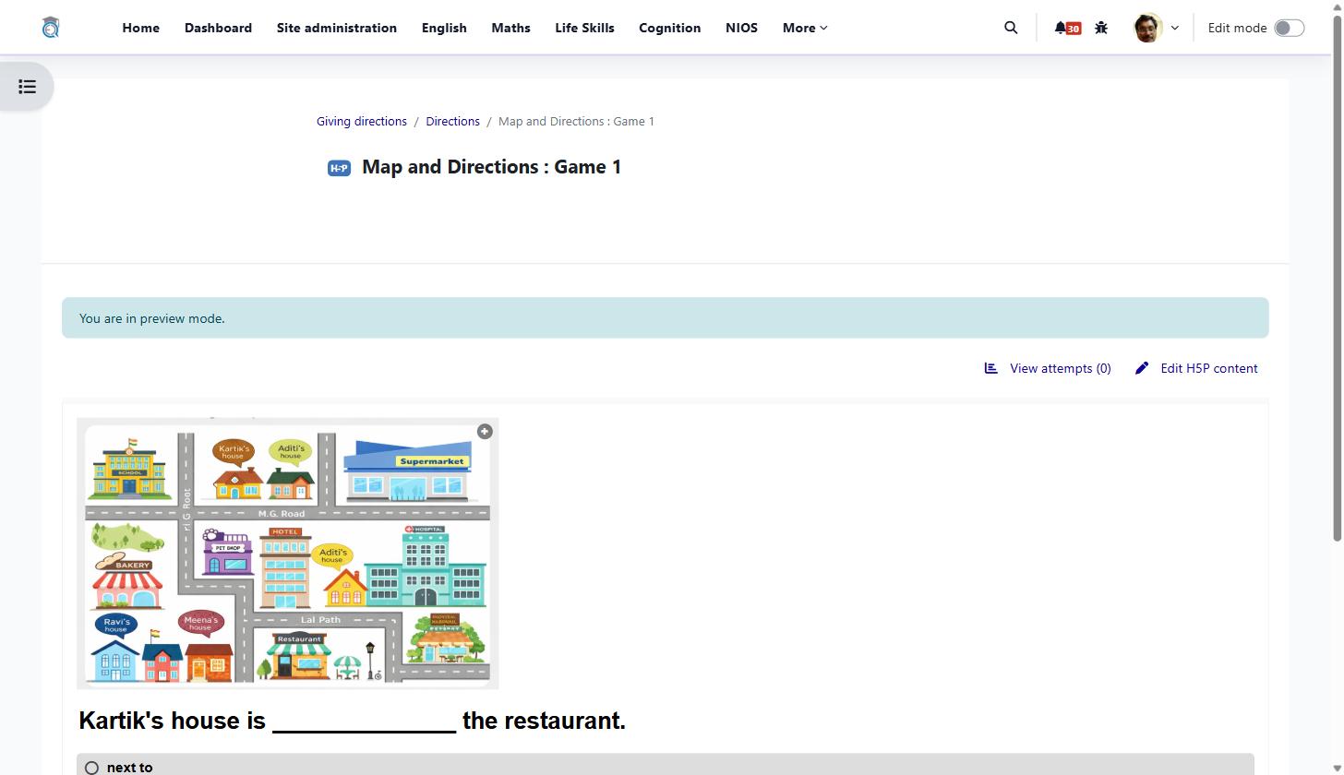Click the H5P activity icon
This screenshot has height=775, width=1344.
339,168
